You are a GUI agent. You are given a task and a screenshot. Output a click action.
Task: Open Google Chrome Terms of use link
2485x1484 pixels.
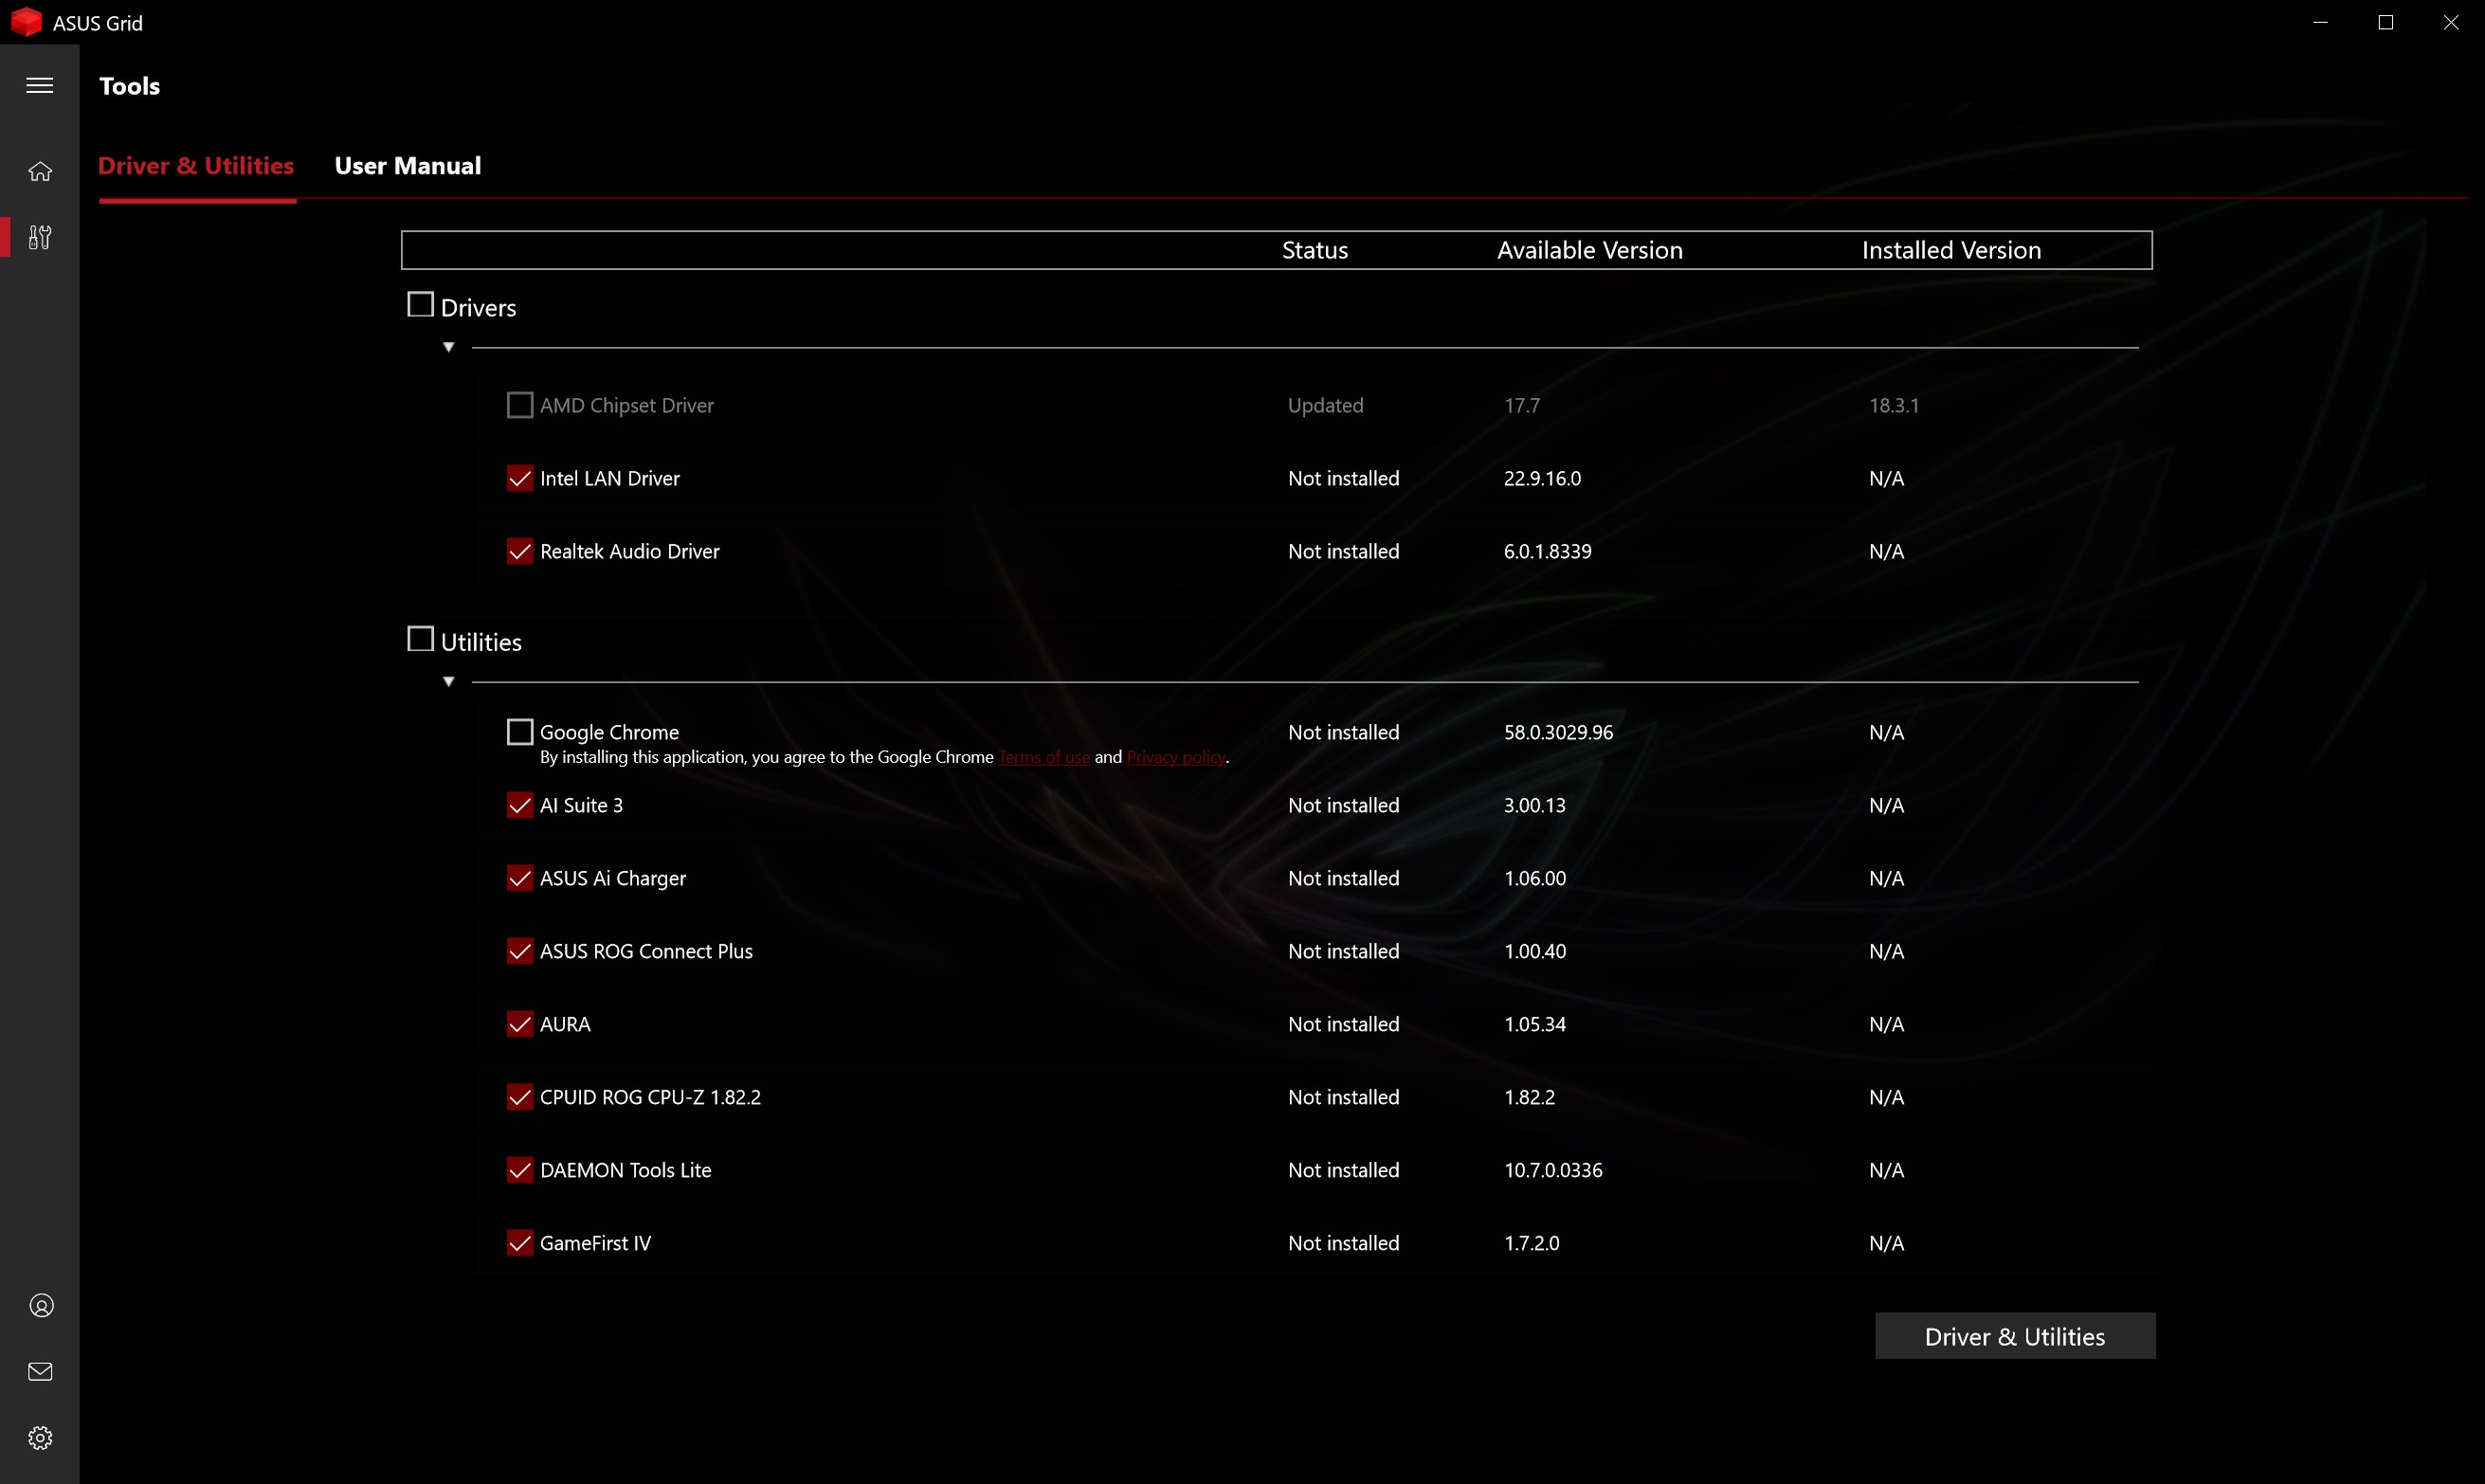[x=1044, y=758]
